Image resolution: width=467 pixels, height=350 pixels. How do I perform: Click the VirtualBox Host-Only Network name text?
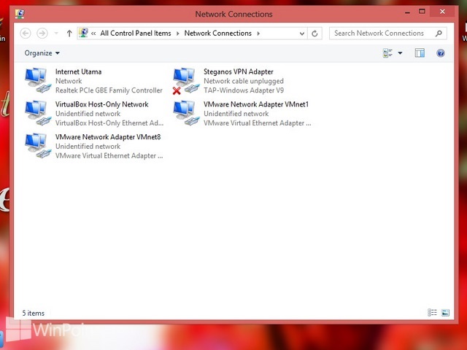(x=102, y=104)
